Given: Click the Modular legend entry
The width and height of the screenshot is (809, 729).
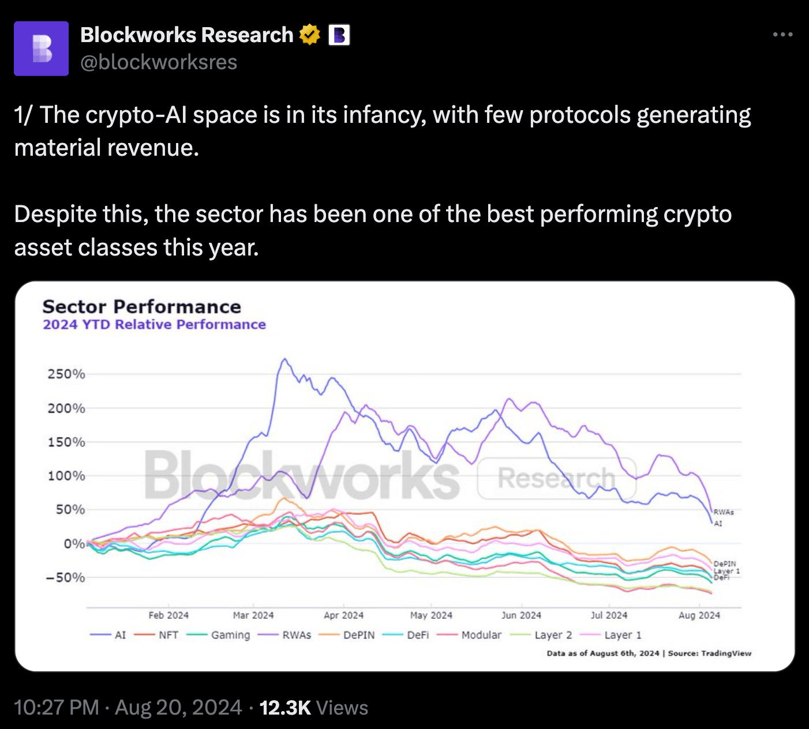Looking at the screenshot, I should pos(469,635).
